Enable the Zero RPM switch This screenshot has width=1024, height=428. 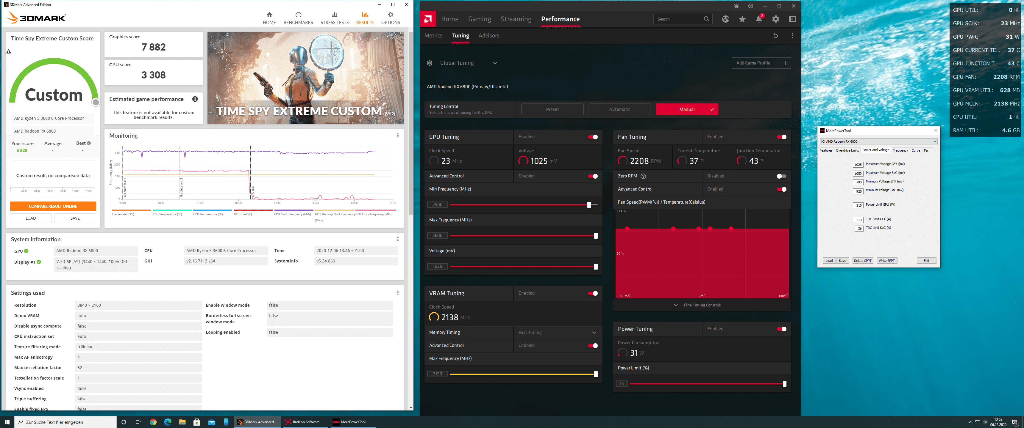781,176
